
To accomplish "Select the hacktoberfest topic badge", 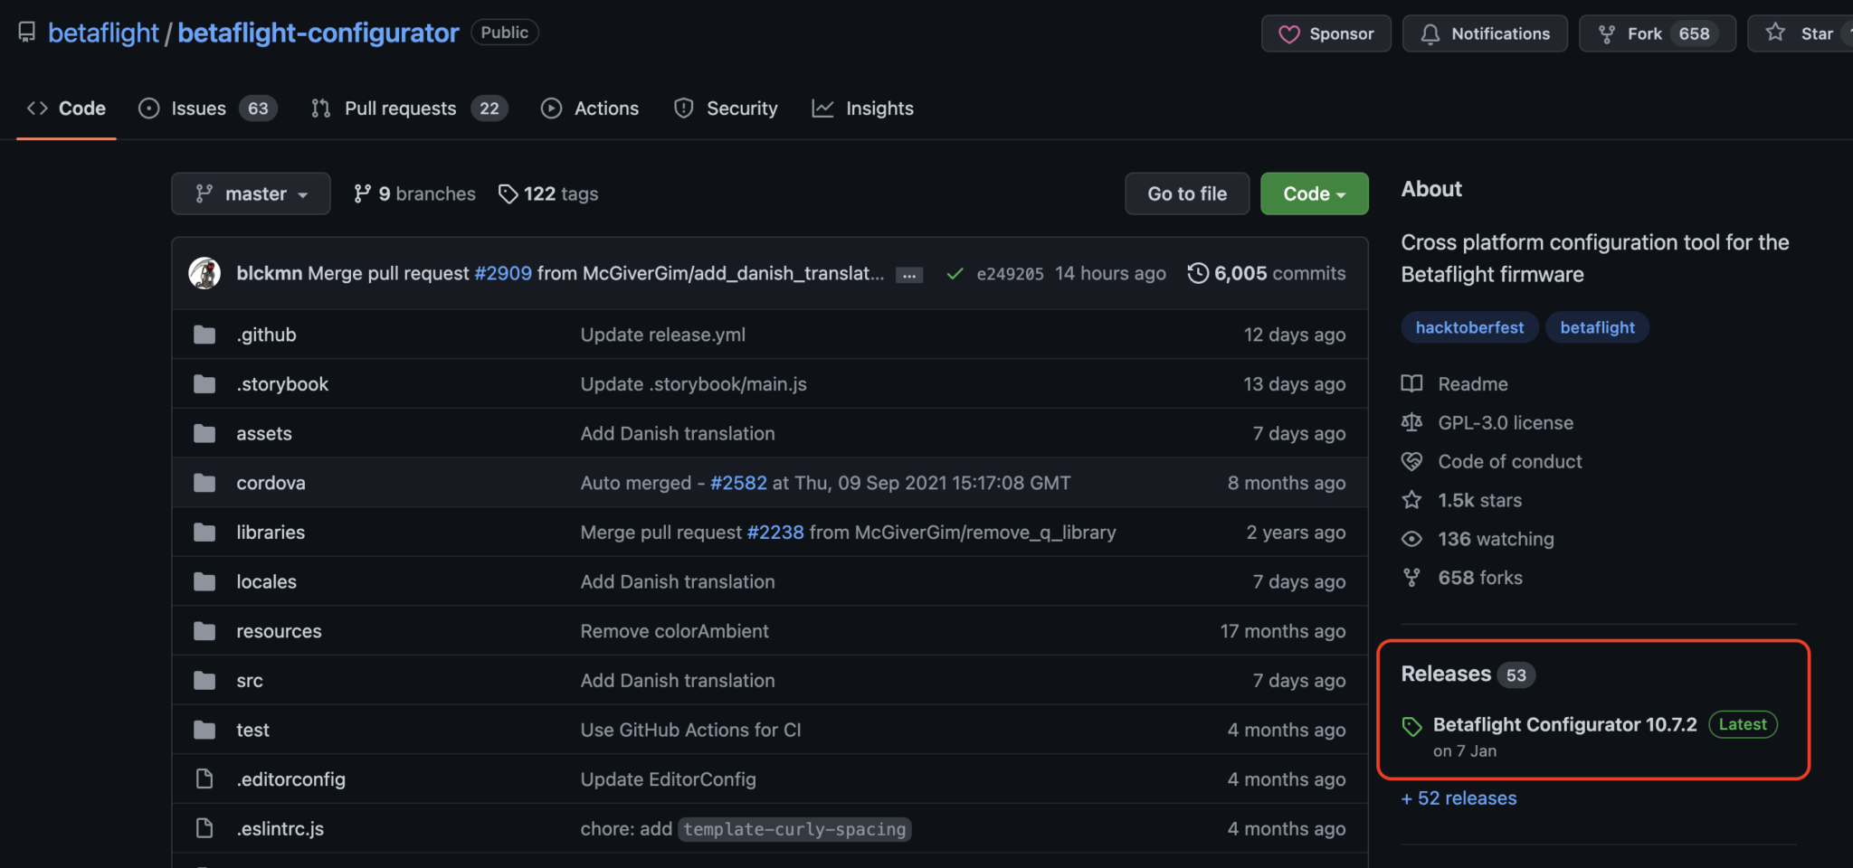I will click(x=1469, y=326).
